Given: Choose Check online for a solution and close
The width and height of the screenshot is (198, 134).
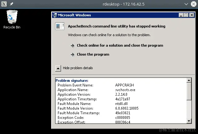Looking at the screenshot, I should point(120,45).
